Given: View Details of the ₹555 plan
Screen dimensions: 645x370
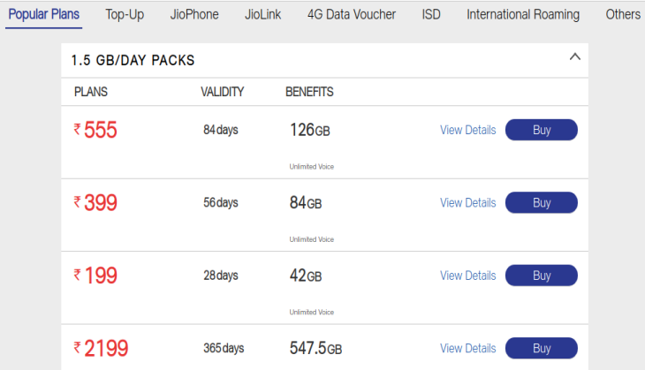Looking at the screenshot, I should click(x=468, y=130).
